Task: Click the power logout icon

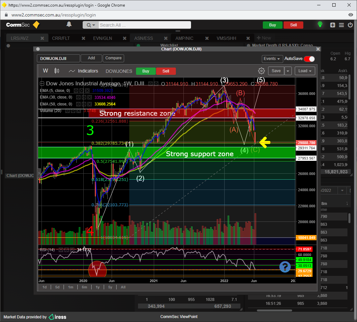Action: coord(350,25)
